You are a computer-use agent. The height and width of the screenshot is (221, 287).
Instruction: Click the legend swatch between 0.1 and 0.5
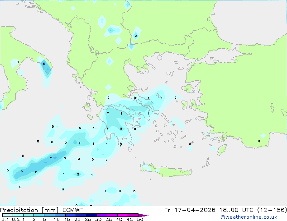tap(8, 215)
